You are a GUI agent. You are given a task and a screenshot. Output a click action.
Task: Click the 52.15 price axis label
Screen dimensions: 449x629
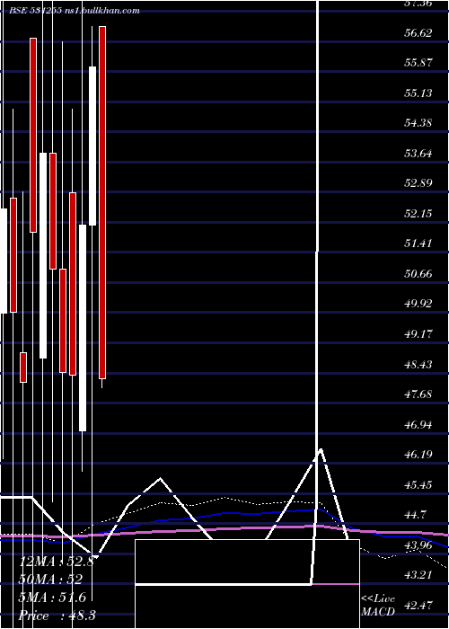click(x=418, y=214)
